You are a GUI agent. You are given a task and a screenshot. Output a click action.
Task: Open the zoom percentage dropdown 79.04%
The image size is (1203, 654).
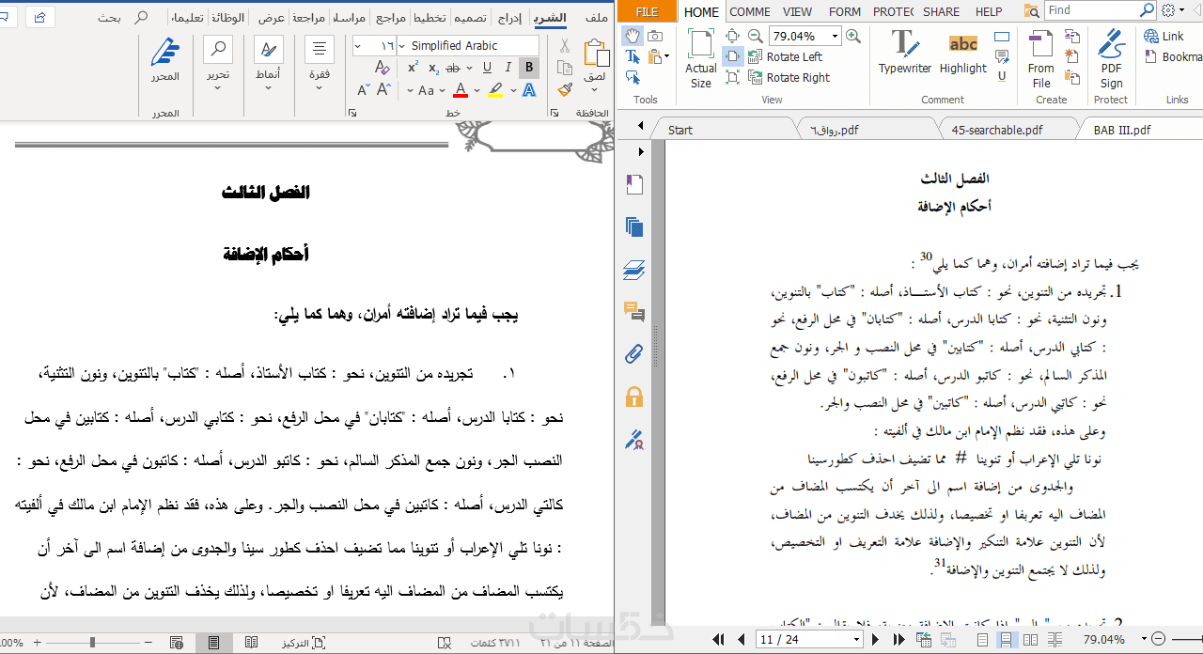point(835,36)
